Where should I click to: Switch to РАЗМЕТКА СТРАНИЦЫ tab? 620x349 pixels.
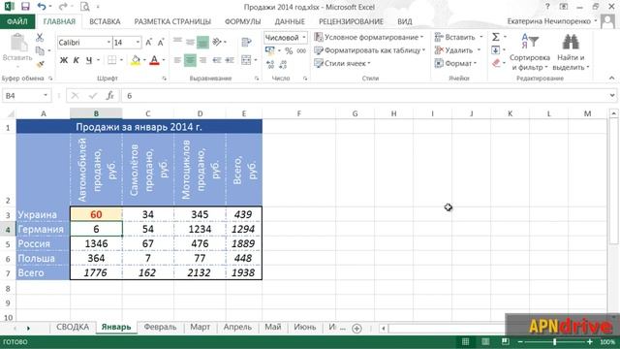coord(172,21)
